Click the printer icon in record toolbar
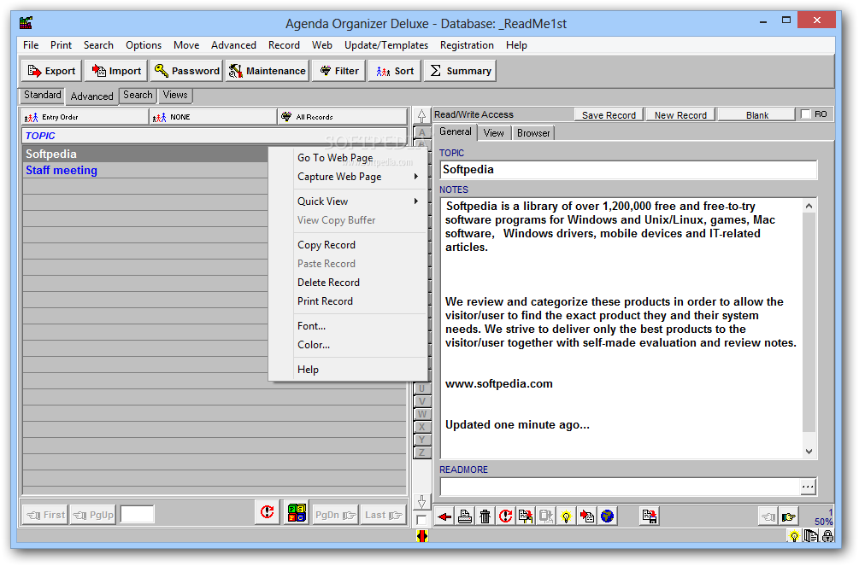Viewport: 859px width, 566px height. (x=465, y=516)
